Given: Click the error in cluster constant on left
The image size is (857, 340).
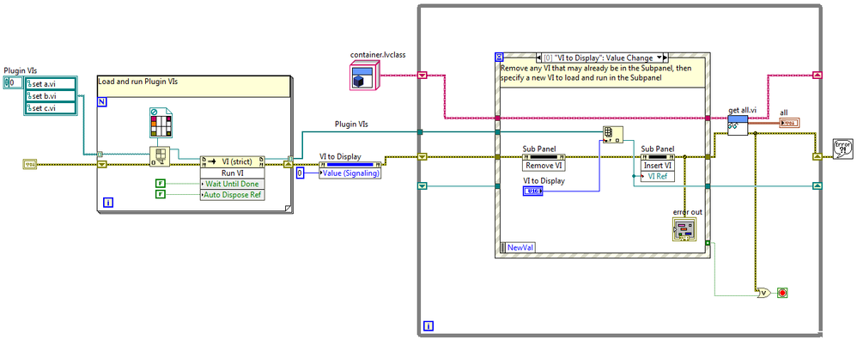Looking at the screenshot, I should (29, 164).
